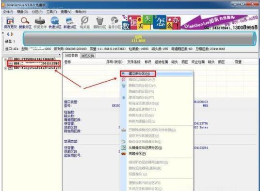Choose the set volume label (V) entry
This screenshot has width=260, height=191.
(157, 174)
